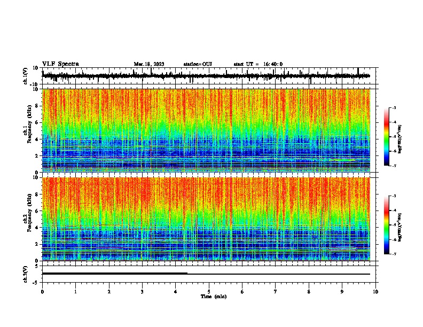
Task: Click the "4" kHz tick on ch.2 spectrogram
Action: (37, 228)
